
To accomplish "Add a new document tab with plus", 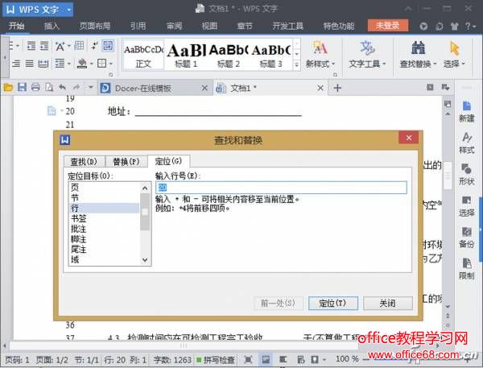I will [337, 88].
